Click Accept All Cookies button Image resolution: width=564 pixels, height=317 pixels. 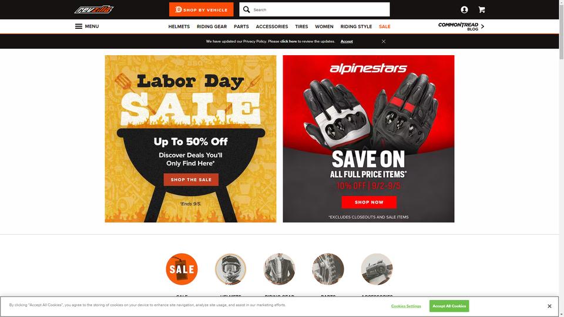pyautogui.click(x=449, y=306)
